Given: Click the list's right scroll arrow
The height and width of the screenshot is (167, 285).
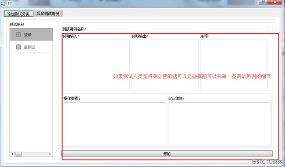Looking at the screenshot, I should click(x=50, y=154).
